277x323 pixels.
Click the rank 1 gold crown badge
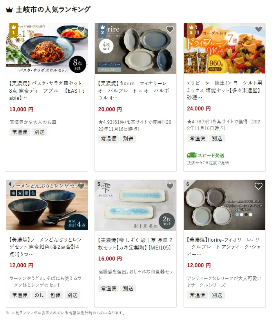point(14,30)
